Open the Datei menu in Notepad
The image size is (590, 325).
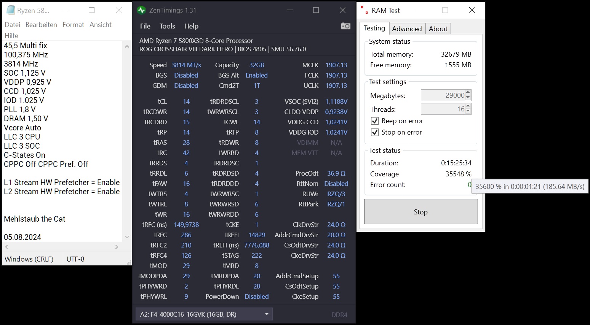12,25
